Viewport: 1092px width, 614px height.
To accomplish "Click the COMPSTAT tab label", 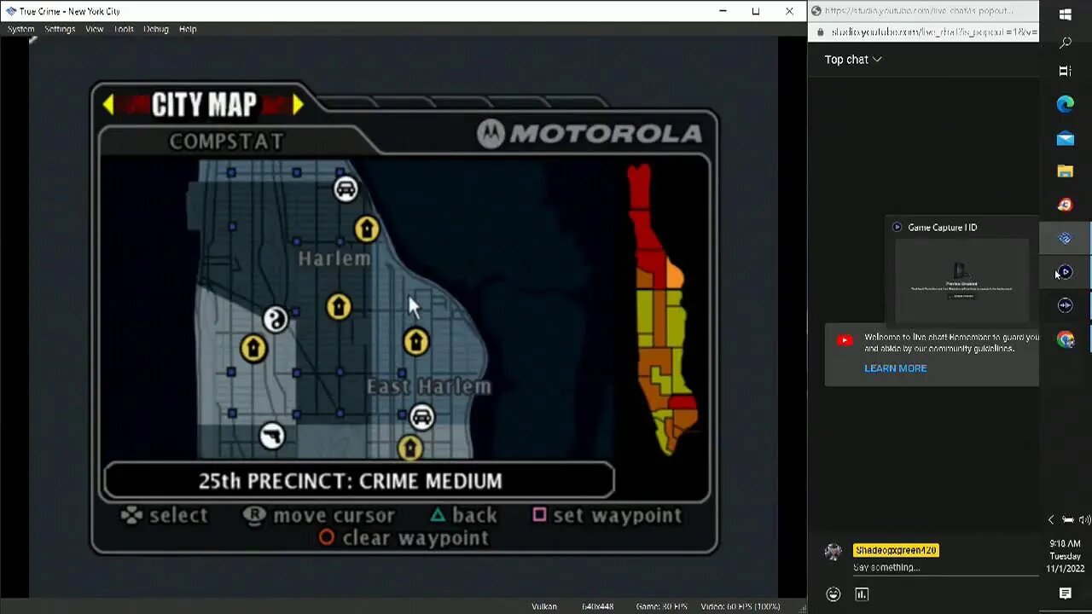I will tap(226, 142).
